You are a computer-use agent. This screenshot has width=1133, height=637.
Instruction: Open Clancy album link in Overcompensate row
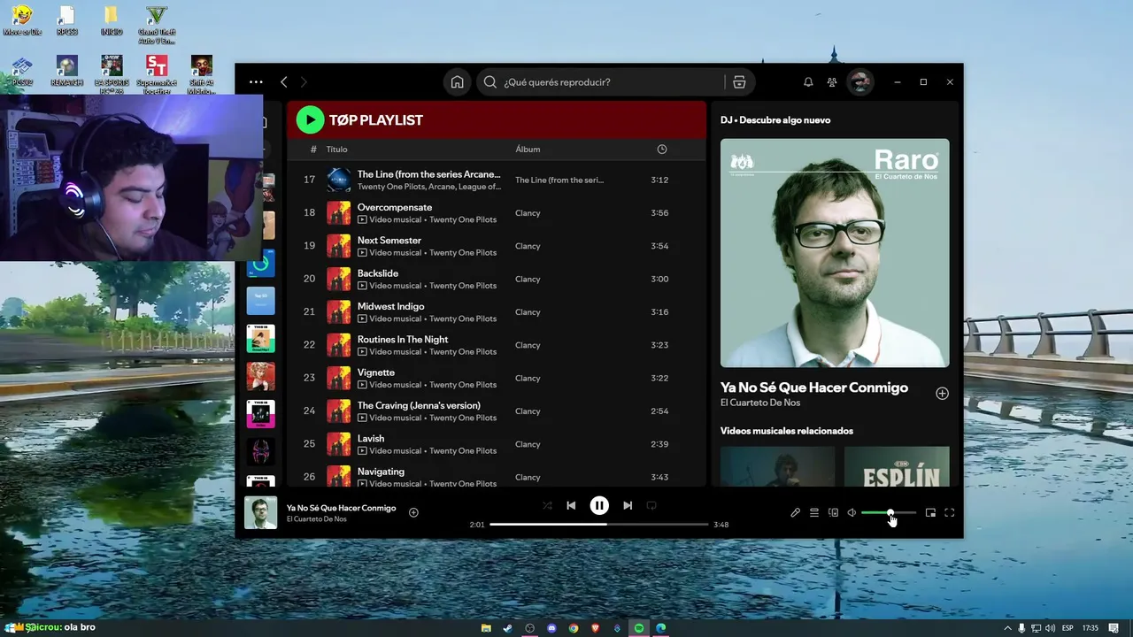click(528, 213)
